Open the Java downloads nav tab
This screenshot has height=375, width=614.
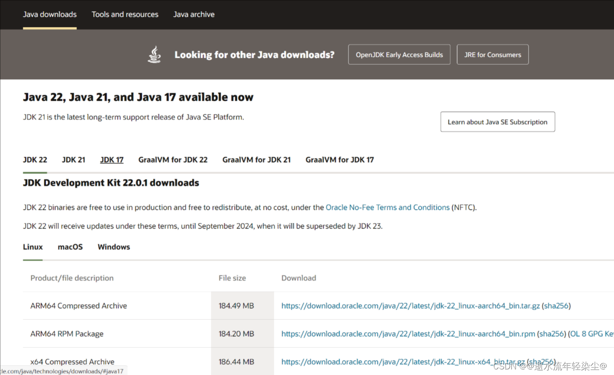50,14
